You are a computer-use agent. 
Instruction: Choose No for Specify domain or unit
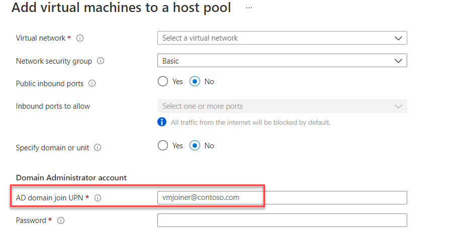(x=195, y=145)
